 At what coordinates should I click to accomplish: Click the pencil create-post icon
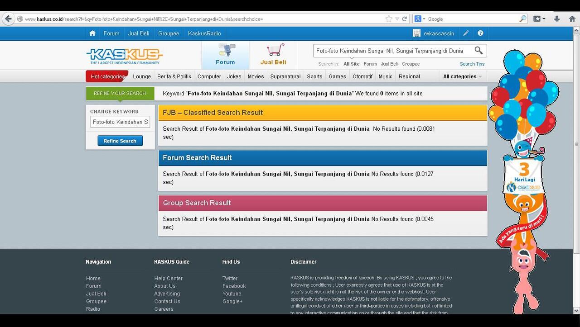tap(466, 33)
